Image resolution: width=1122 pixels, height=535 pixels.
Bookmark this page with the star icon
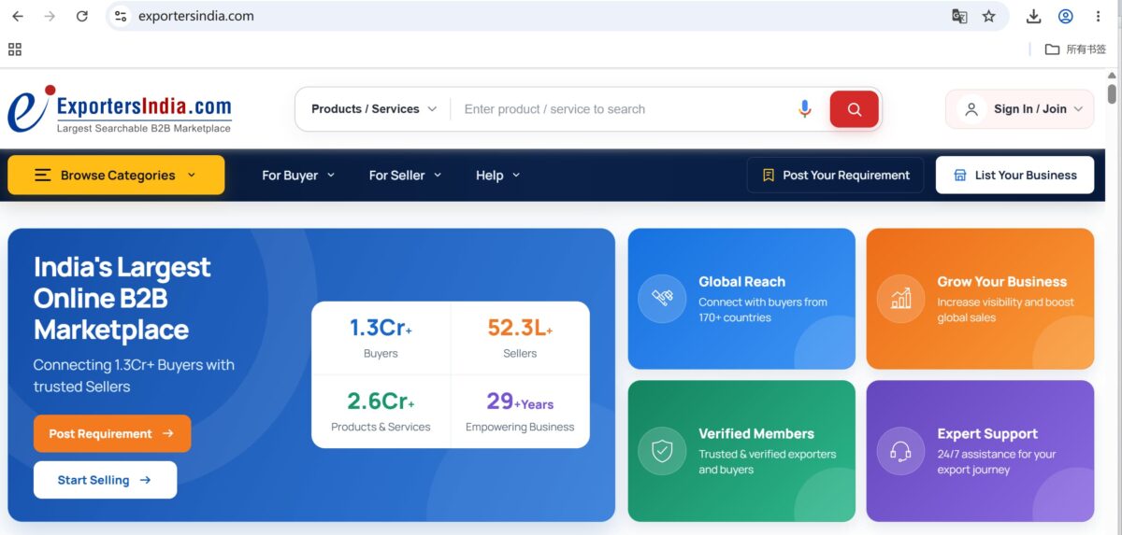(989, 16)
